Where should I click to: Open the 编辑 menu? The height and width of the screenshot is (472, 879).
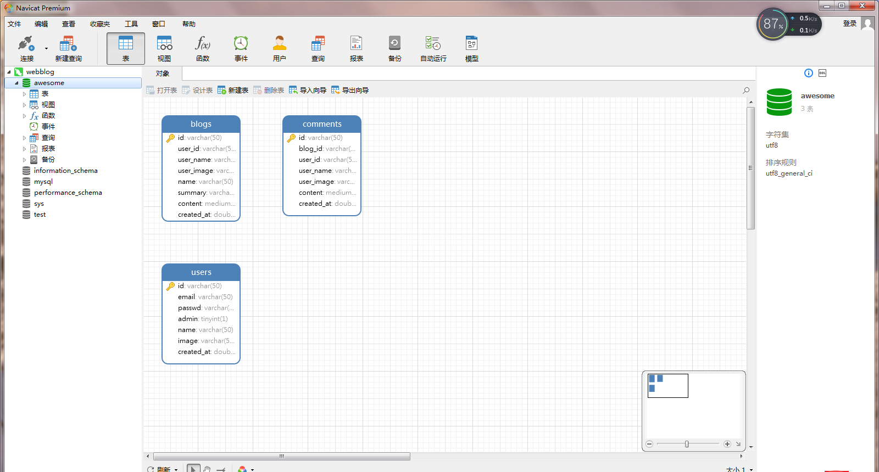[41, 24]
